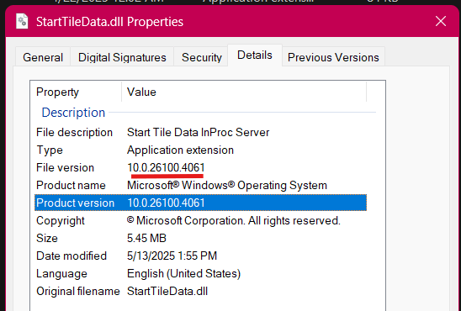
Task: Select the Original filename property label
Action: point(78,291)
